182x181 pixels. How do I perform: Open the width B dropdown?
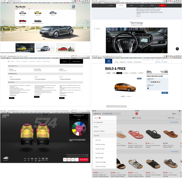73,160
